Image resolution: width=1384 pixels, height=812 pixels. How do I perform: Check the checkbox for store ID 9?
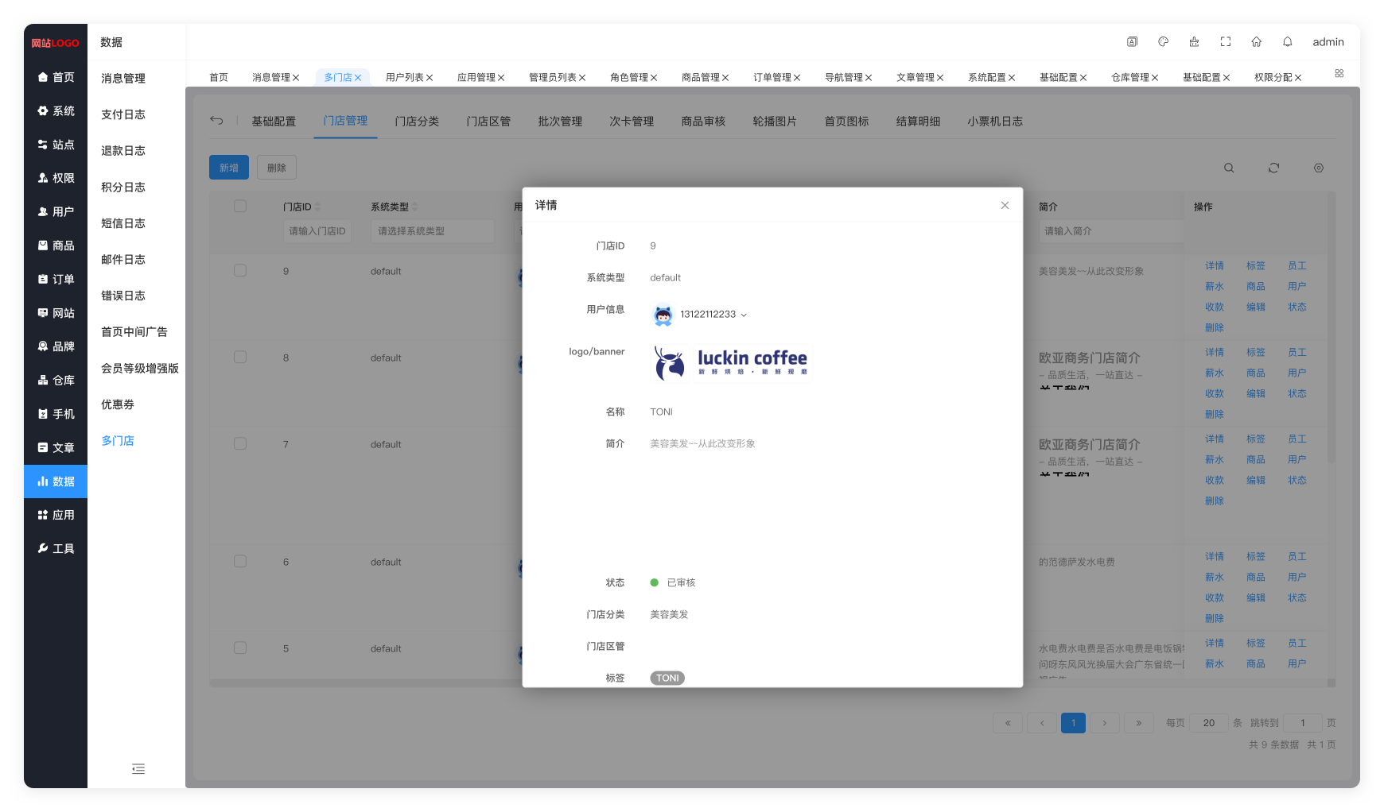coord(240,271)
